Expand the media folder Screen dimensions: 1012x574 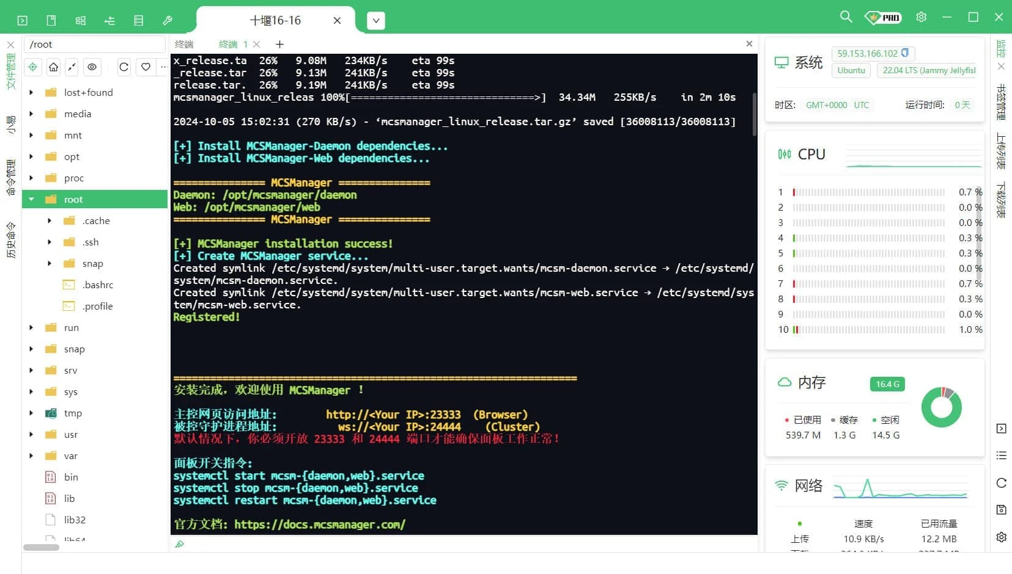click(x=31, y=114)
